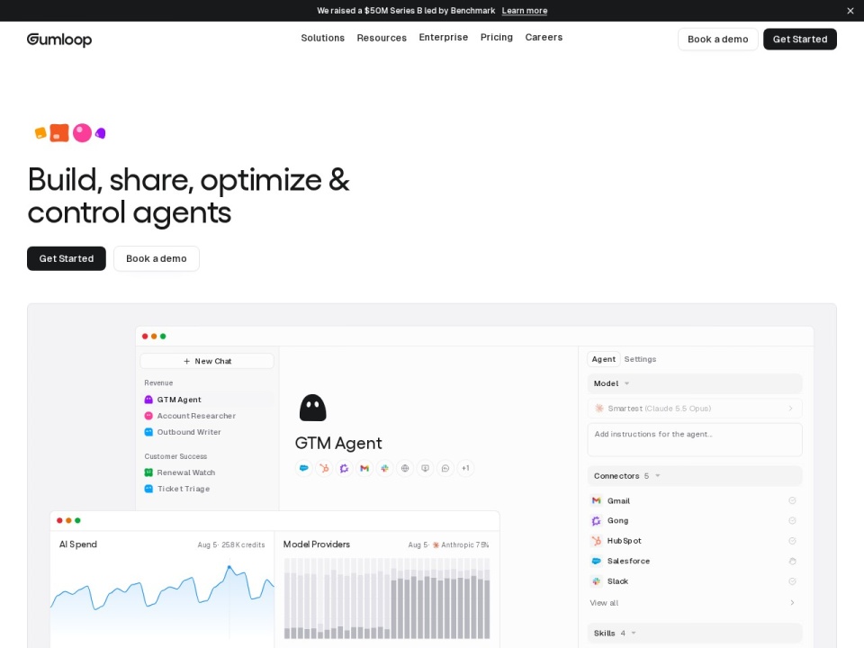
Task: Toggle the Salesforce connector hand icon
Action: pos(792,562)
